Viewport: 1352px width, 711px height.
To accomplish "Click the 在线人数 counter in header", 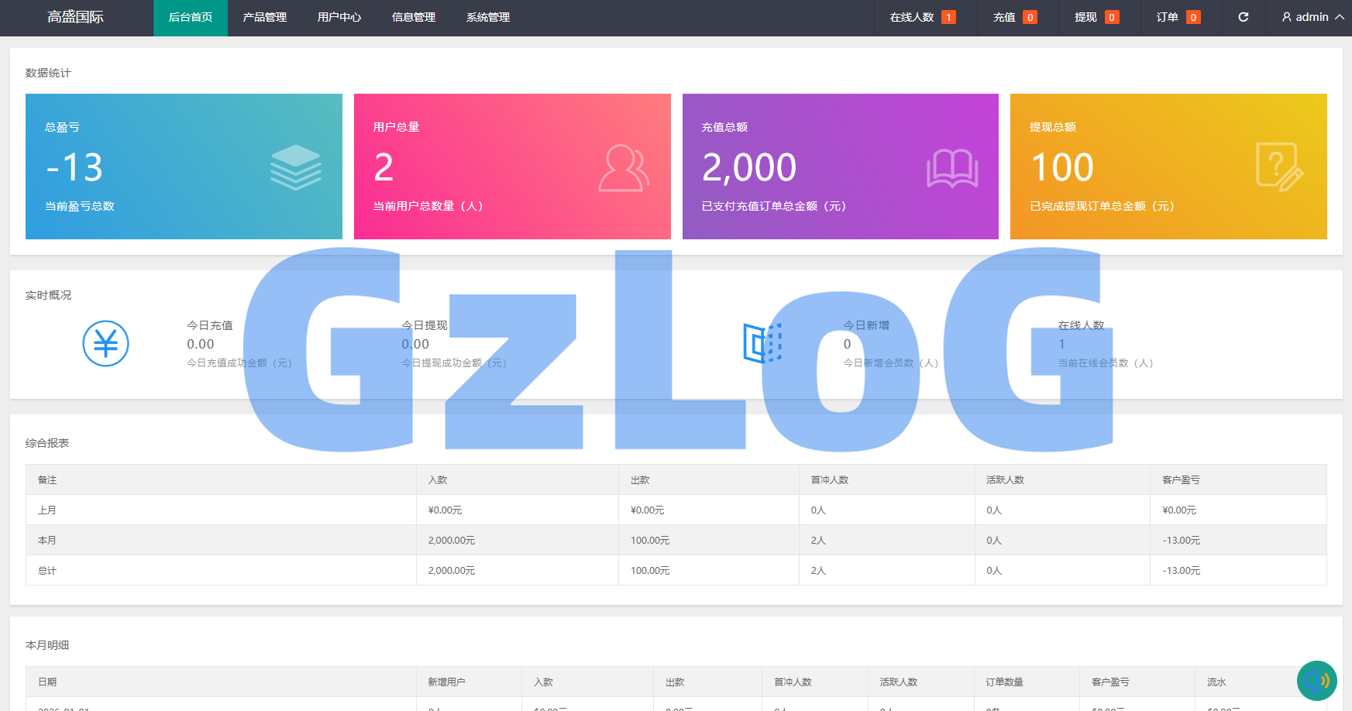I will (922, 17).
